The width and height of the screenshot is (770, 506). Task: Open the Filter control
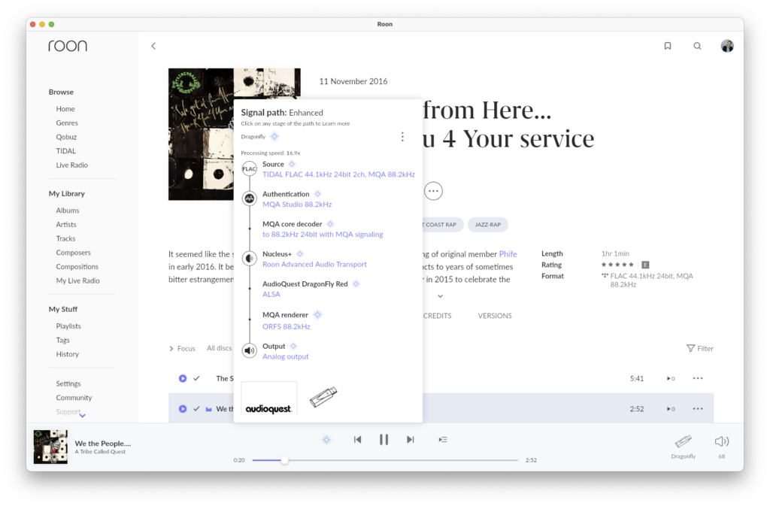(700, 348)
